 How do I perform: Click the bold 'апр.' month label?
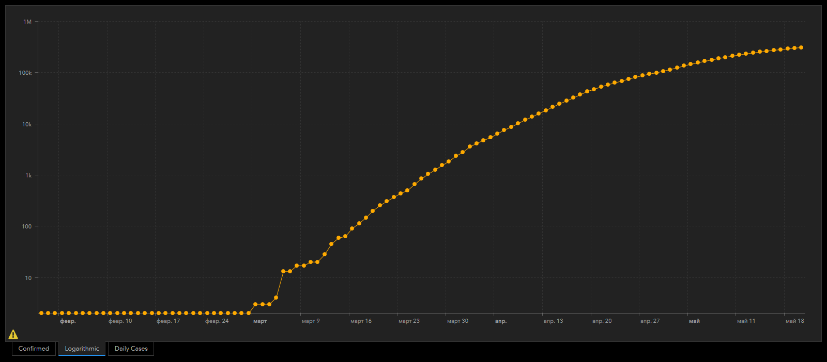pos(501,321)
